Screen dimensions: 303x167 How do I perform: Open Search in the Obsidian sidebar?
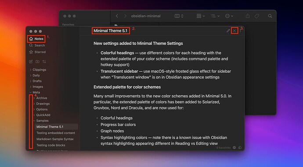click(x=37, y=45)
